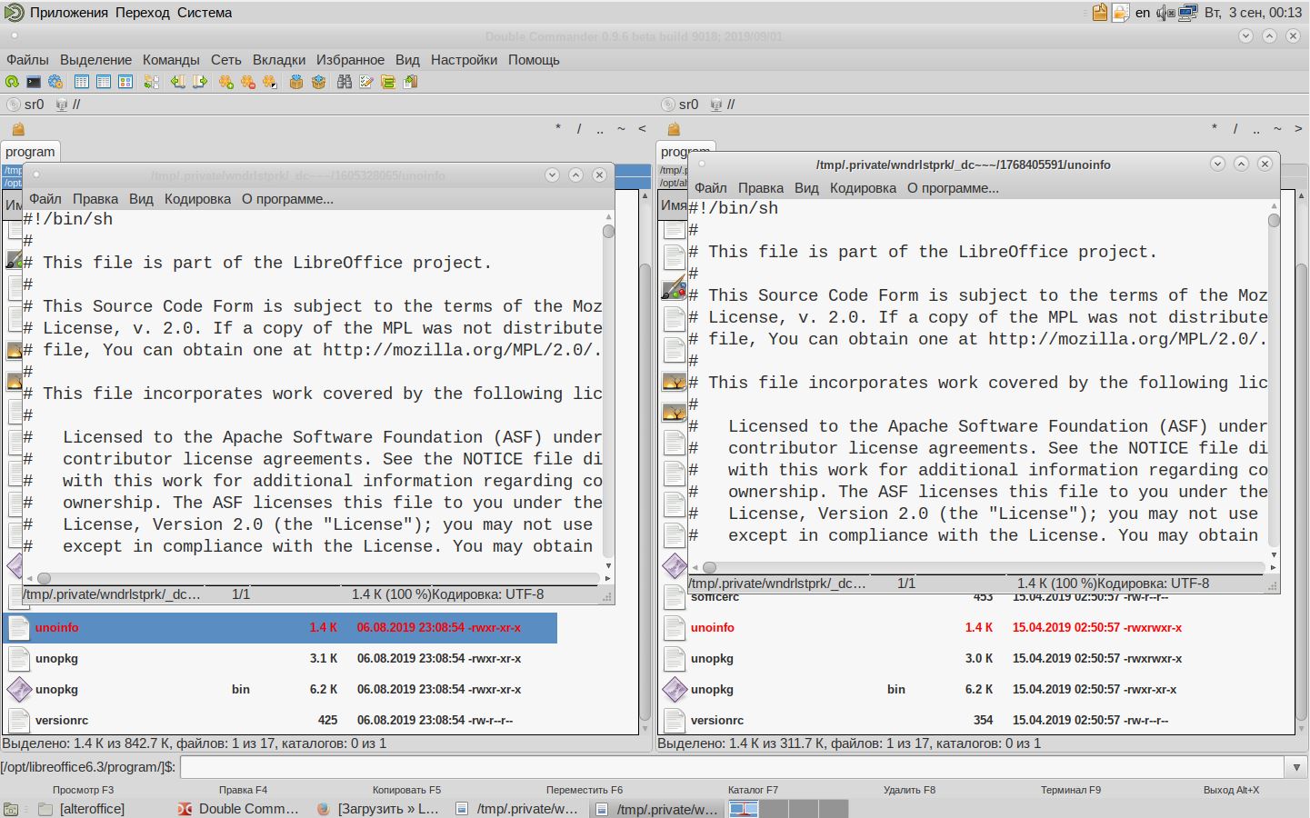Select the sr0 drive in left panel
The width and height of the screenshot is (1310, 818).
(x=25, y=105)
